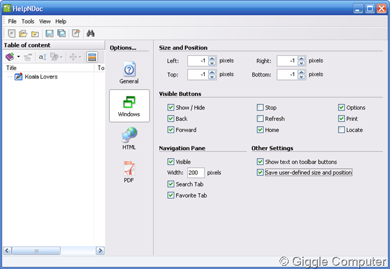Increase the Bottom pixels spinner

pyautogui.click(x=302, y=72)
